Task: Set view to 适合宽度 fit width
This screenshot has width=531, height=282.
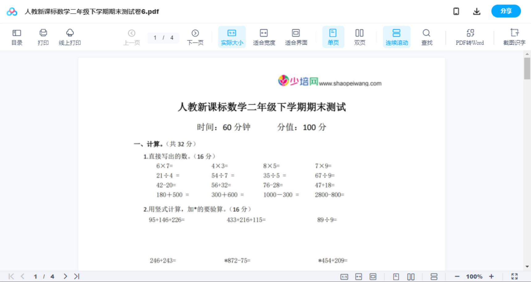Action: [264, 37]
